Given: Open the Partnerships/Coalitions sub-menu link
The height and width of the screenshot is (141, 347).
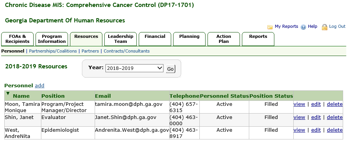Looking at the screenshot, I should (53, 51).
